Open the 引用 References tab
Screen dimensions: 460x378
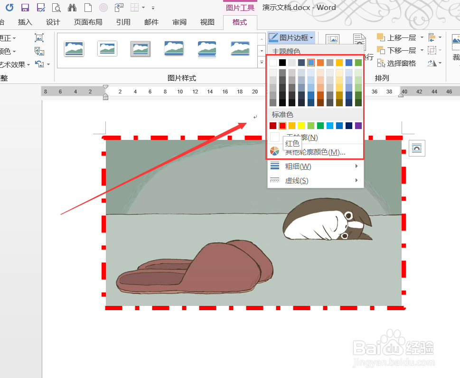coord(123,22)
